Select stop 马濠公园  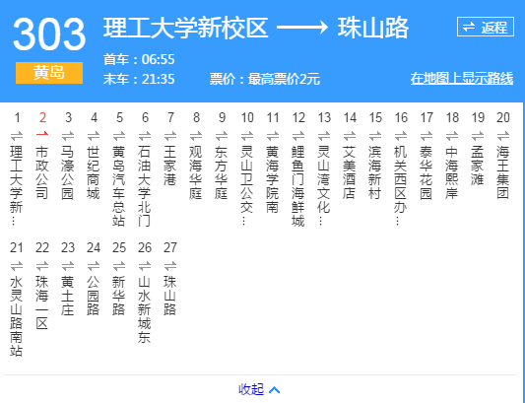[x=67, y=172]
